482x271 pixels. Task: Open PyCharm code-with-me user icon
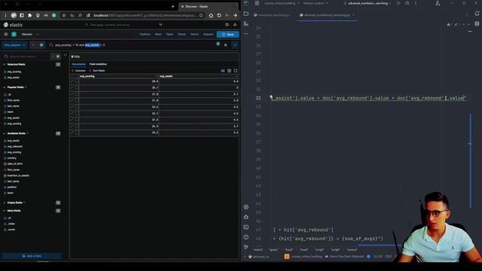[438, 3]
